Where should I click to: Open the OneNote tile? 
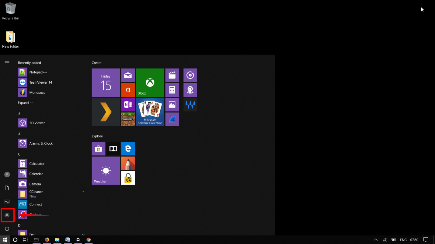(x=128, y=105)
